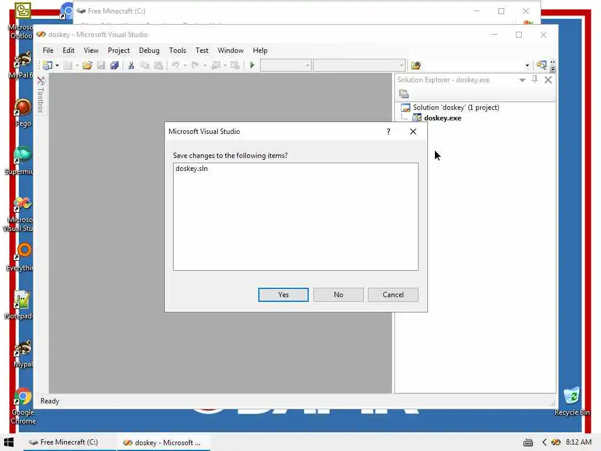The height and width of the screenshot is (451, 601).
Task: Toggle auto-hide pin of Solution Explorer
Action: coord(535,79)
